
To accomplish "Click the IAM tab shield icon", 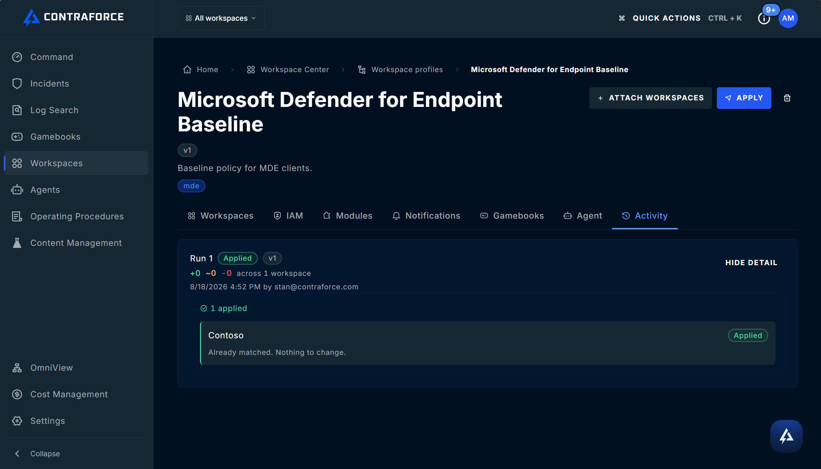I will click(x=277, y=216).
